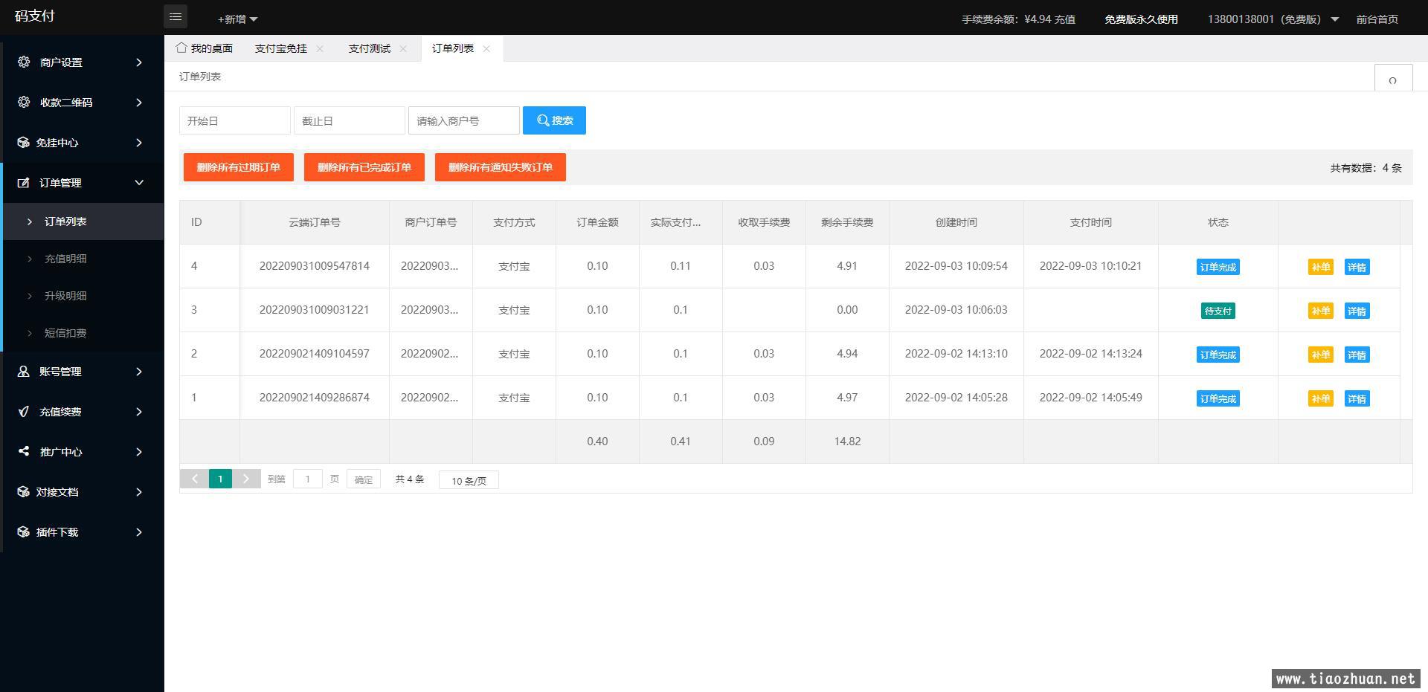
Task: Click the blue 搜索 button
Action: pyautogui.click(x=554, y=120)
